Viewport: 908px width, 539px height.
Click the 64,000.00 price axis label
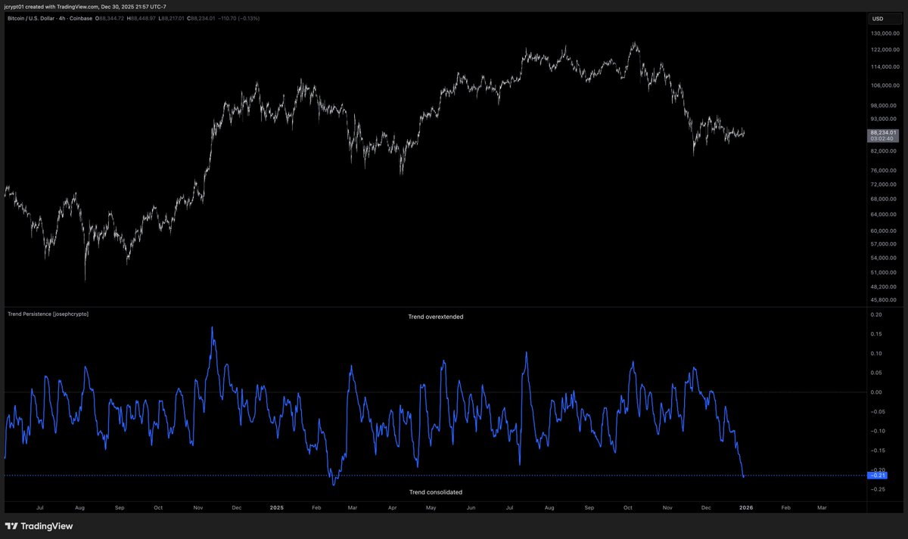pyautogui.click(x=884, y=215)
